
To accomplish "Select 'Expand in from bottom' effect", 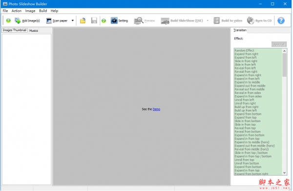I will click(250, 135).
